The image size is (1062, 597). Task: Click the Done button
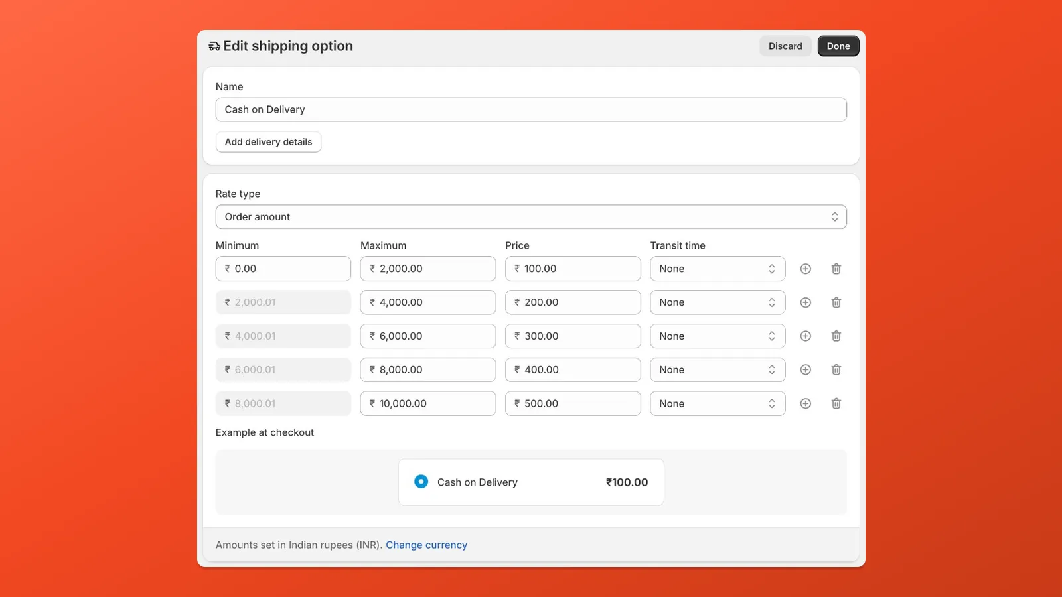point(838,46)
